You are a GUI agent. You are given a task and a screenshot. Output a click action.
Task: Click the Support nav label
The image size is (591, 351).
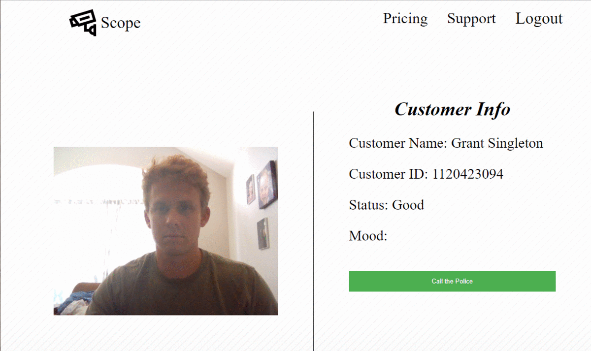[x=471, y=19]
